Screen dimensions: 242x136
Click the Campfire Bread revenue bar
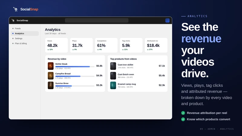(75, 76)
